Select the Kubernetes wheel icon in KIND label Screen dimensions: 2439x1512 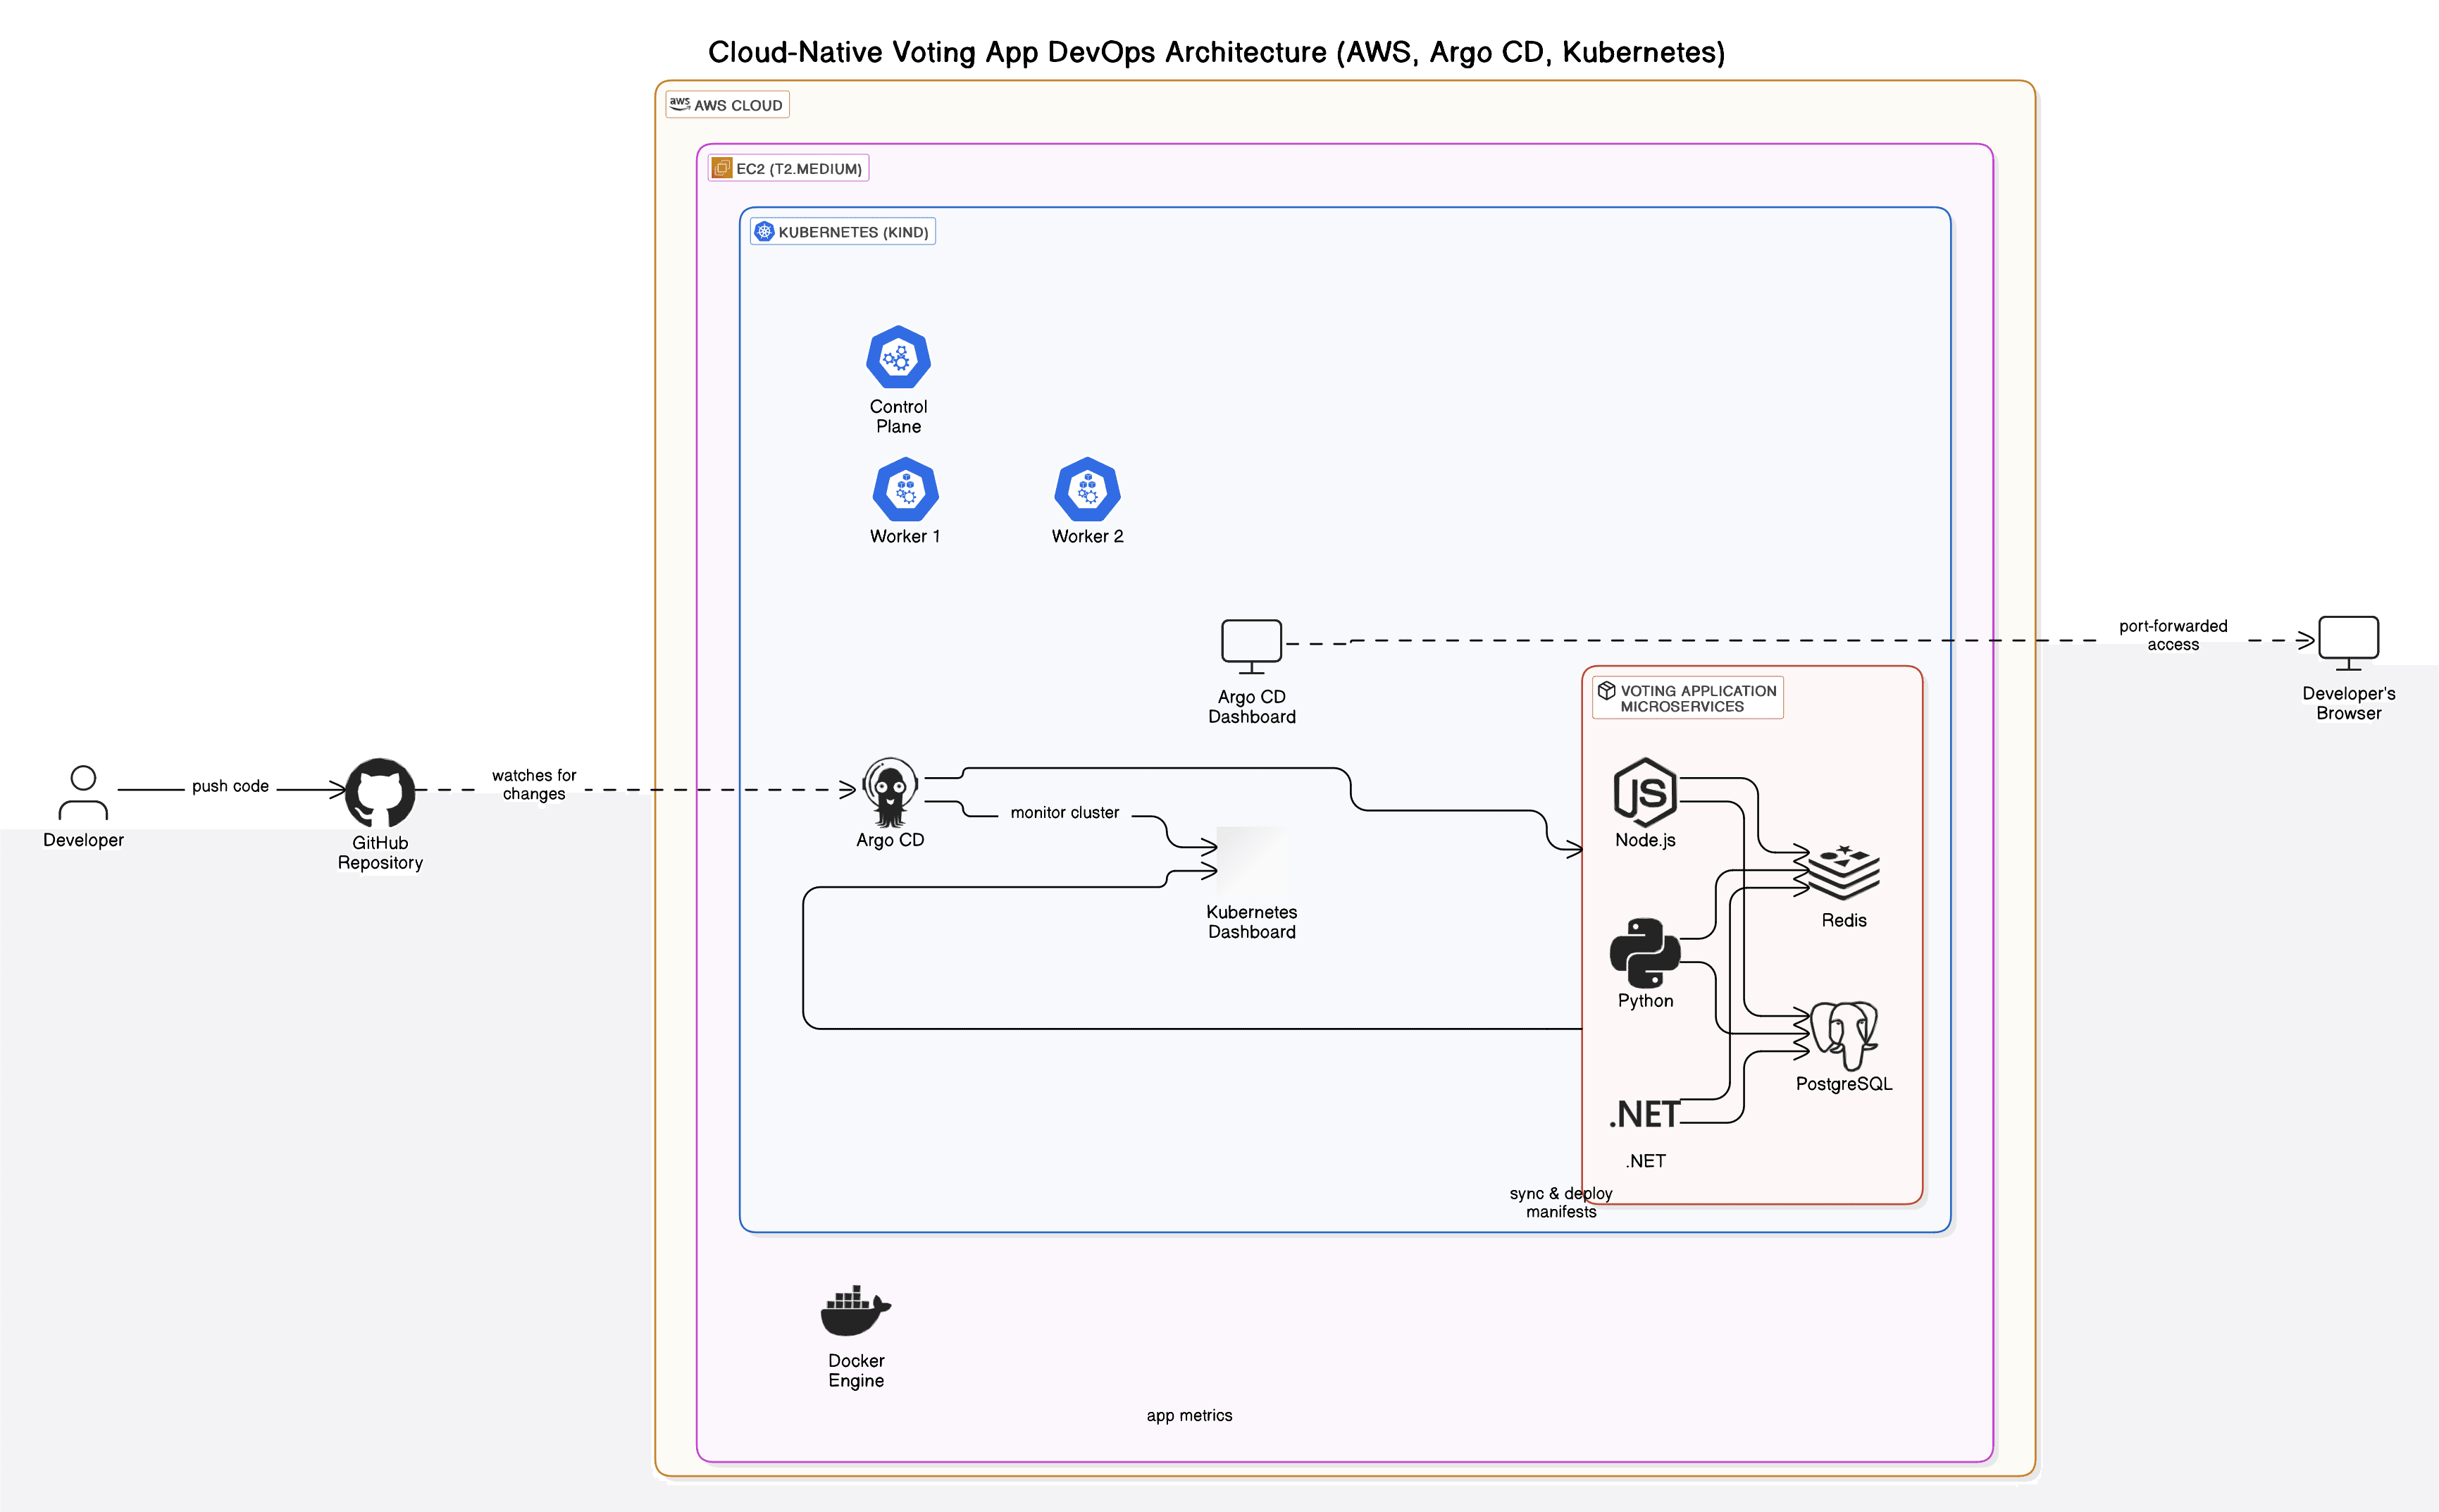click(x=764, y=231)
